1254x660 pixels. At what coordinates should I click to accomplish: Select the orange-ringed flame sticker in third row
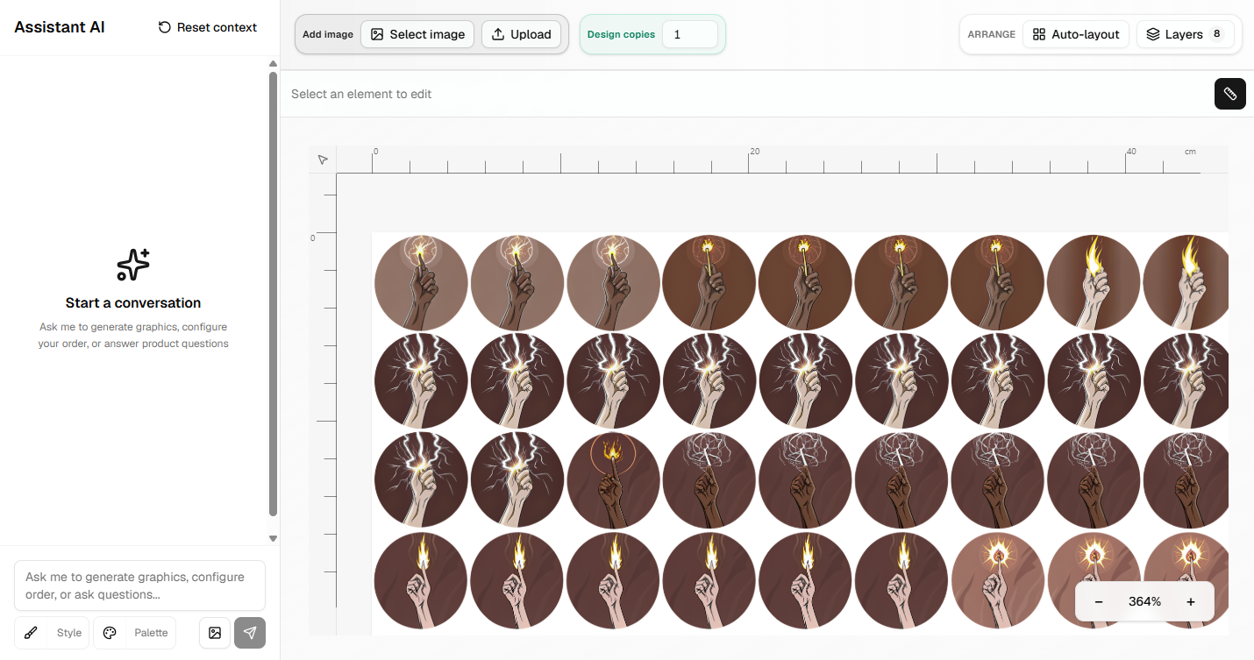pos(613,479)
